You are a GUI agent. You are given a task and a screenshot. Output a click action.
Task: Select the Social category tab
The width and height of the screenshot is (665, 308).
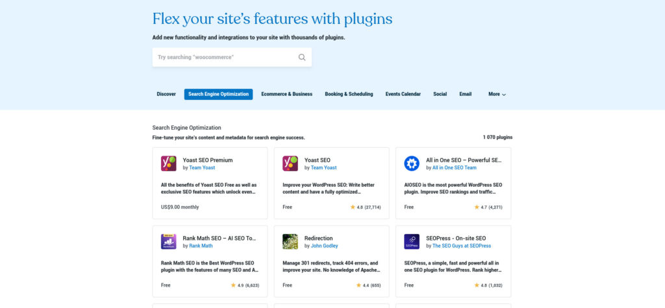tap(440, 94)
